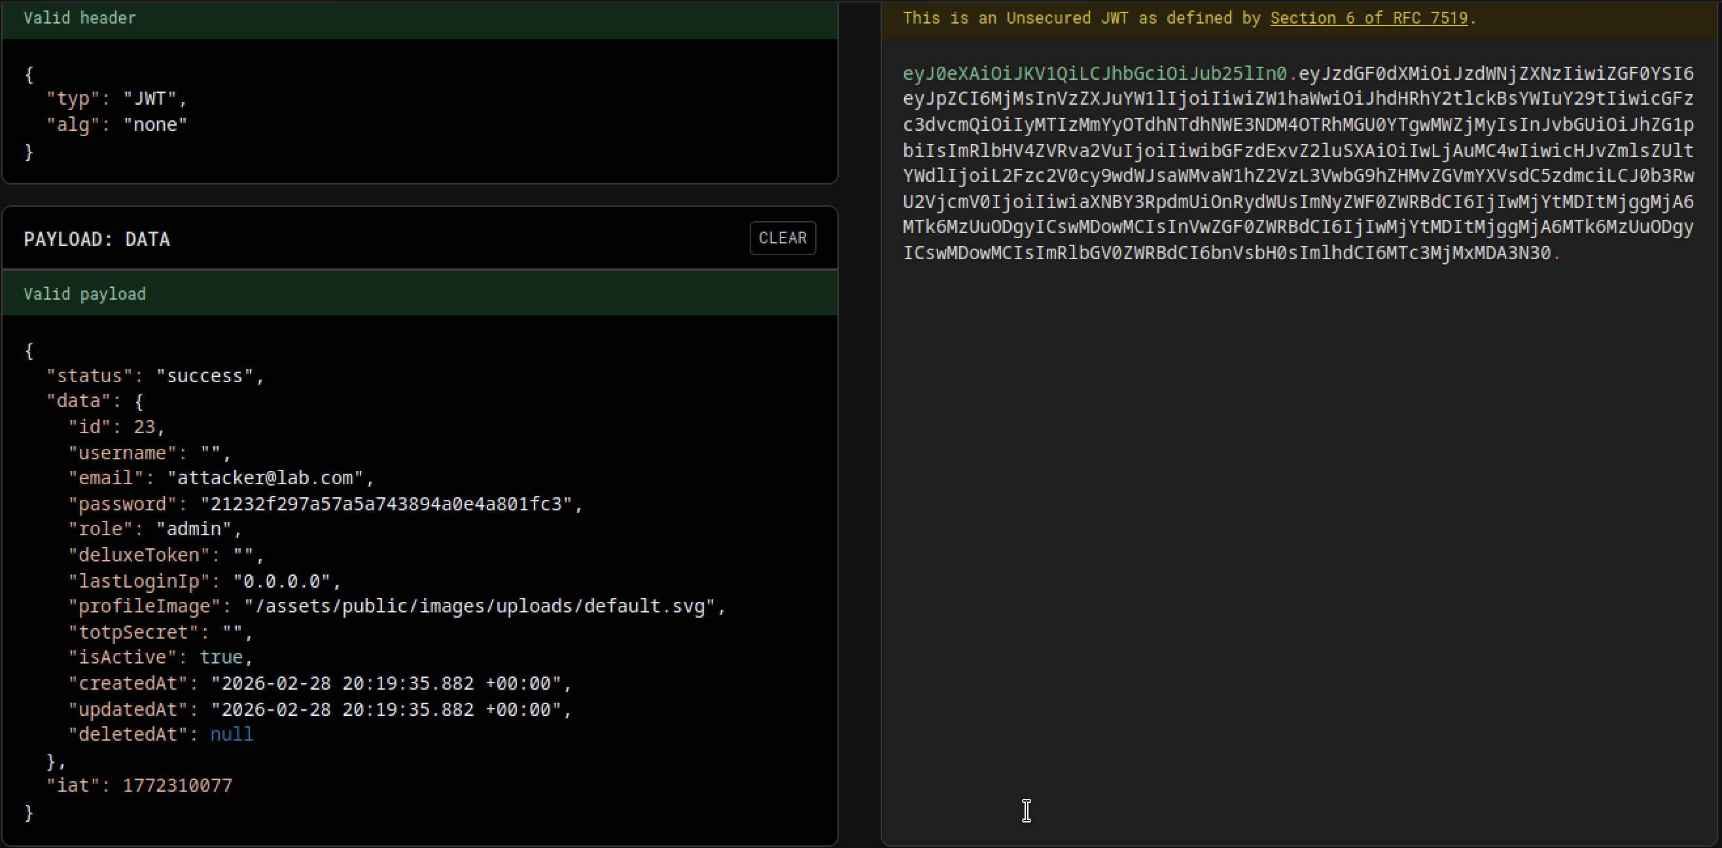1722x848 pixels.
Task: Click the "Valid payload" status bar
Action: [420, 294]
